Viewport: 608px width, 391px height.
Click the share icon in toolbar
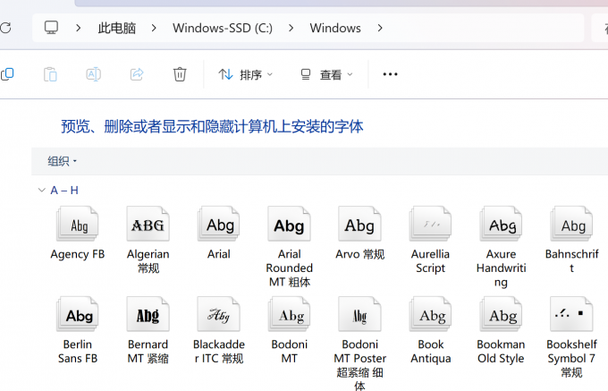coord(137,74)
